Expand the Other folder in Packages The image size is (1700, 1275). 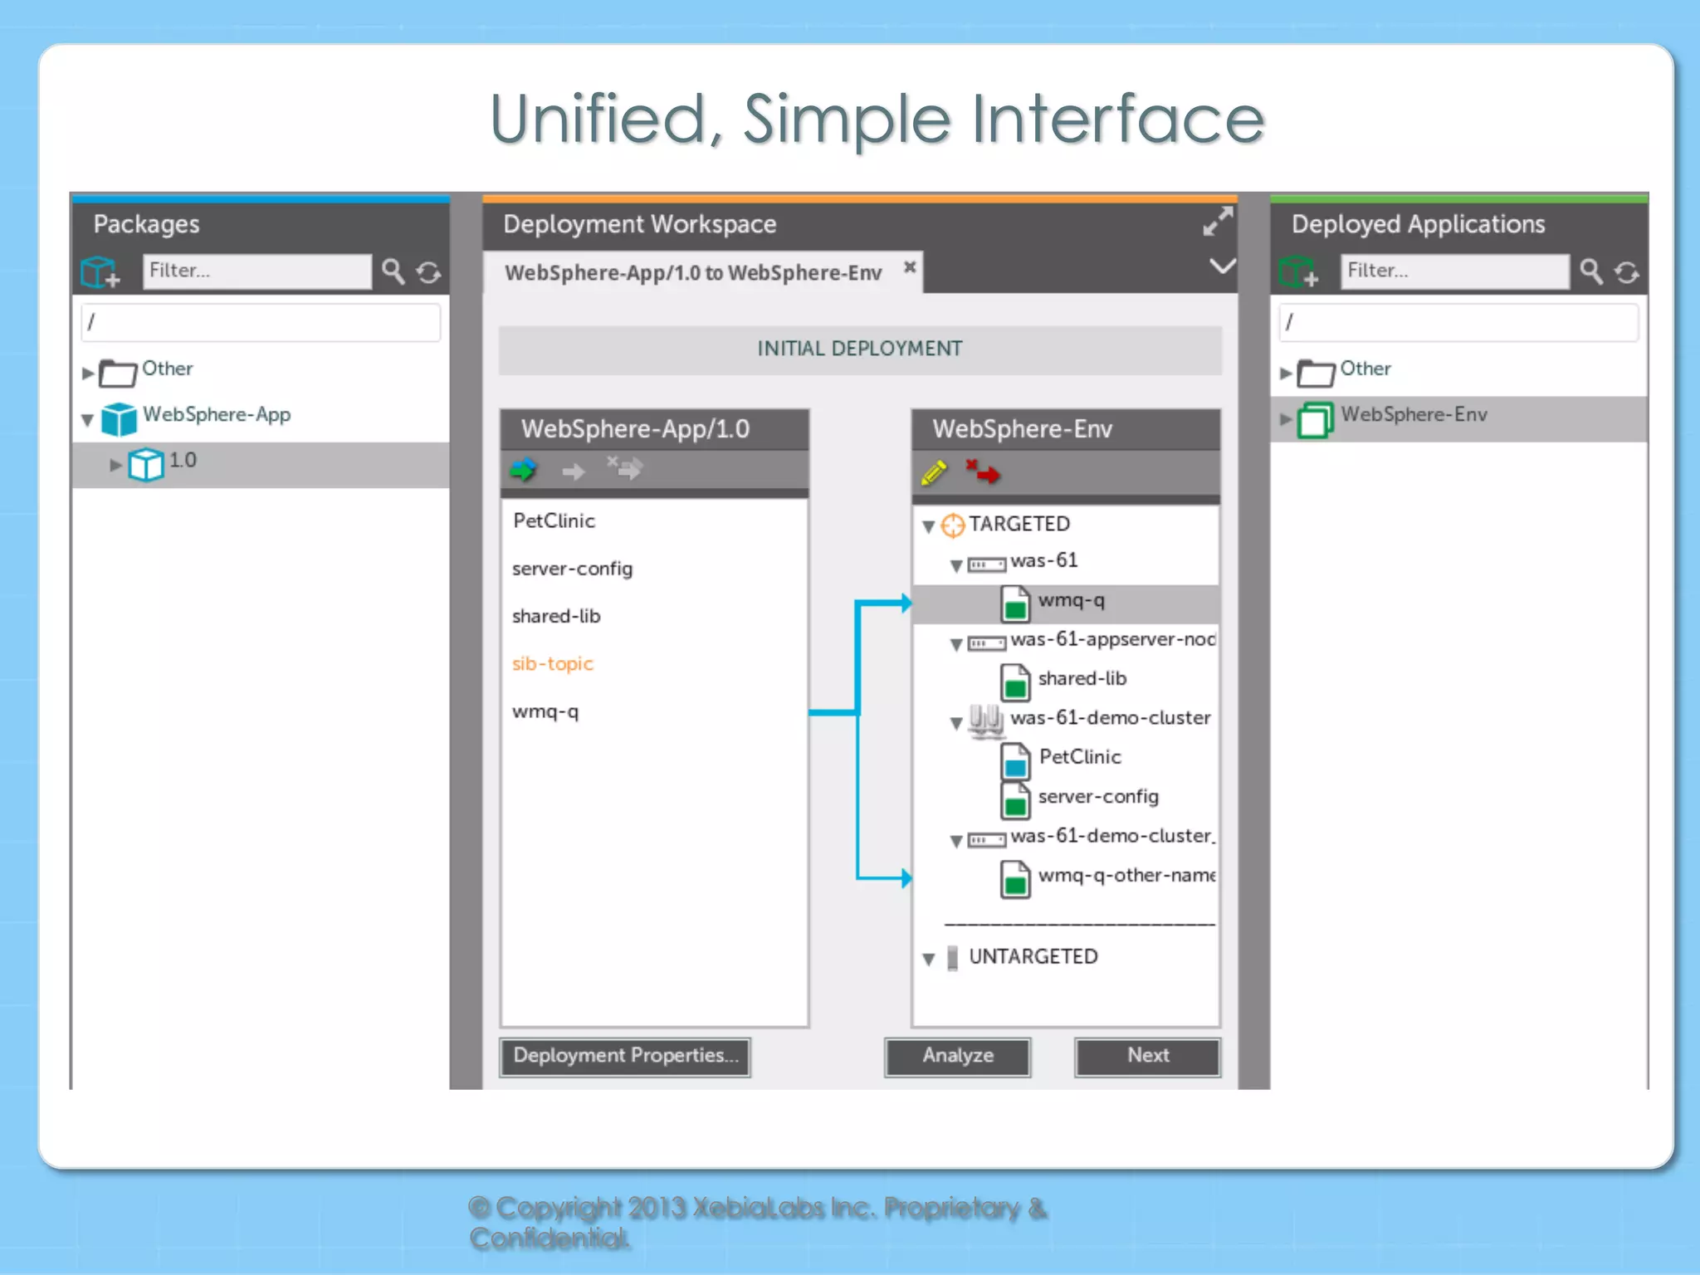tap(87, 374)
